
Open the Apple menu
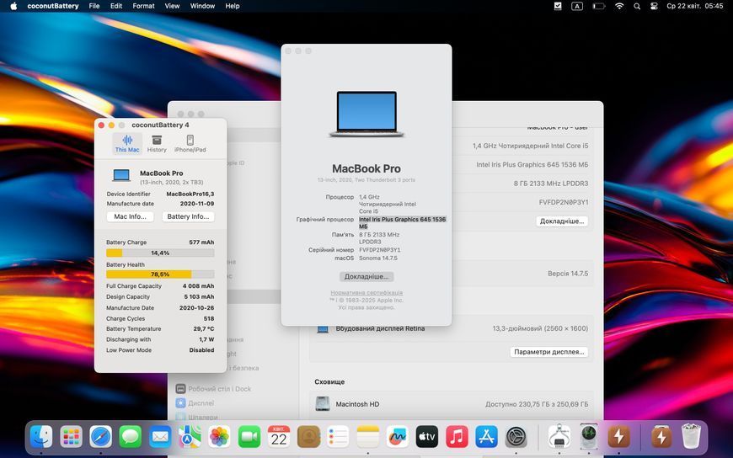[13, 6]
